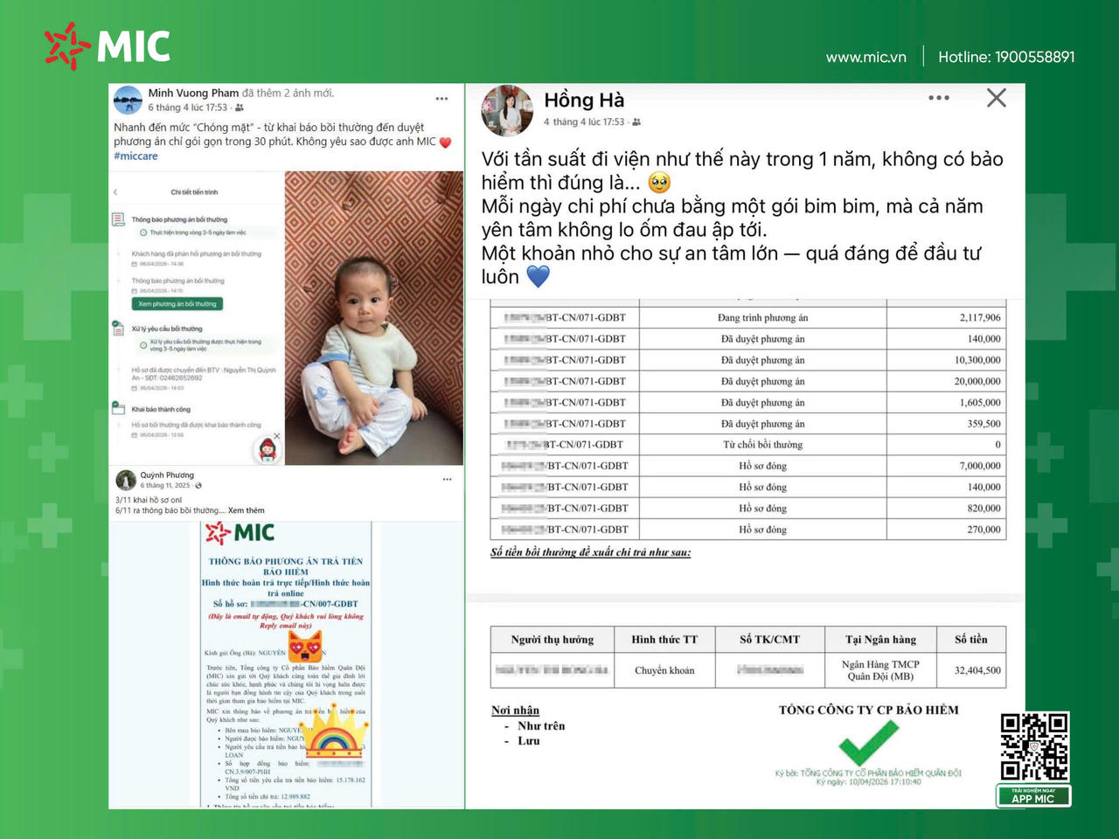
Task: Select the Từ chối bồi thường table row
Action: 747,444
